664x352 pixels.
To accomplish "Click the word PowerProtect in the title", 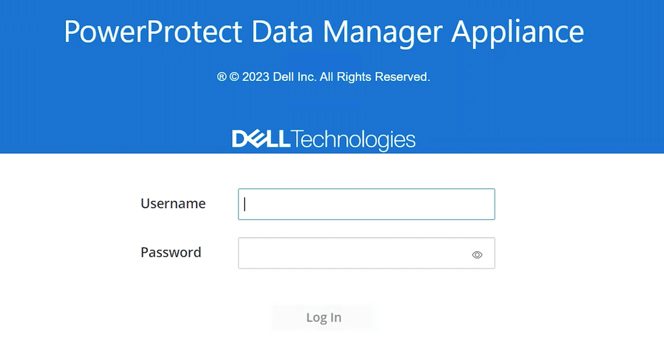I will click(x=153, y=31).
